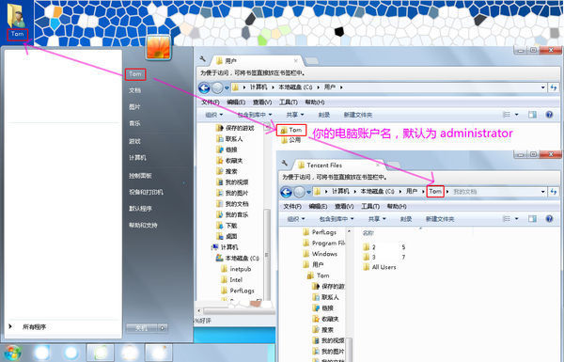The image size is (564, 362).
Task: Click Tom username in Start menu
Action: [x=135, y=74]
